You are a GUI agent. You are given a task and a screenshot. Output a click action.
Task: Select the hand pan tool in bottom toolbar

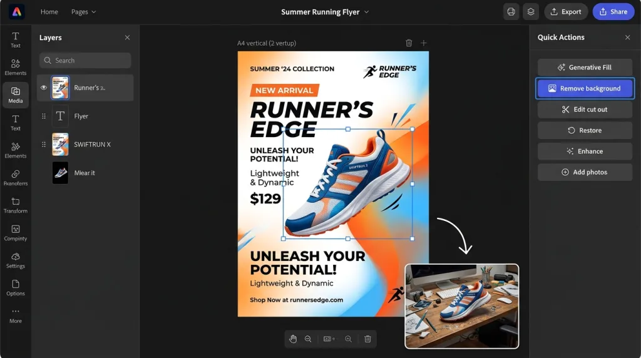293,339
